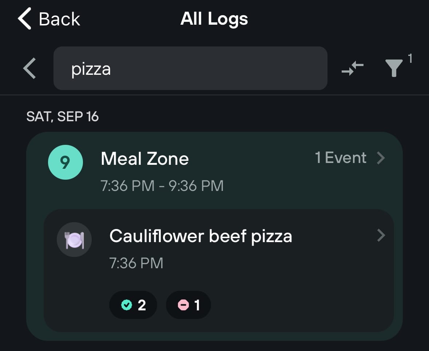
Task: Click the "1 Event" label
Action: coord(341,158)
